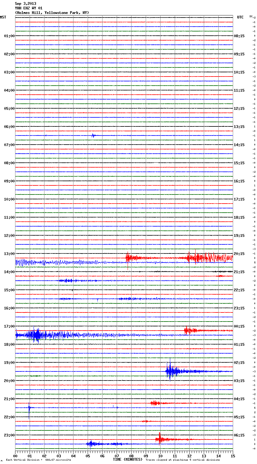Viewport: 257px width, 464px height.
Task: Click the 'Traces clipped at plus/minus 5 vertical divisions' note
Action: tap(183, 460)
